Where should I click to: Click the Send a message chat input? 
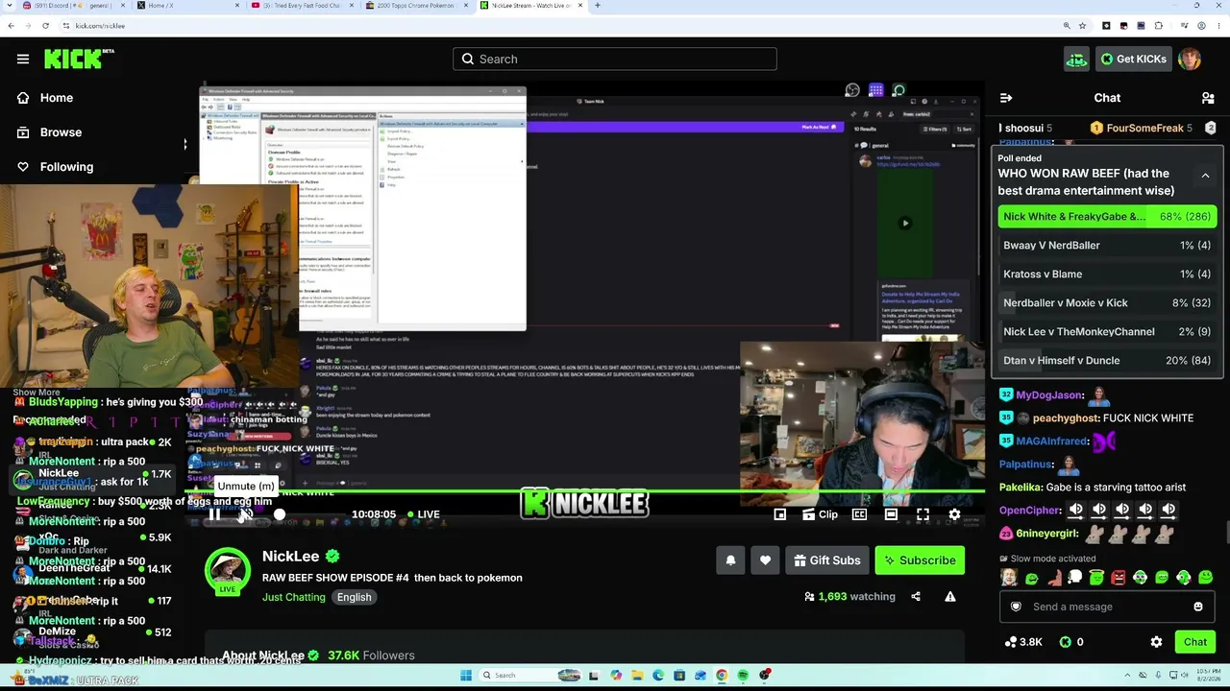coord(1107,607)
